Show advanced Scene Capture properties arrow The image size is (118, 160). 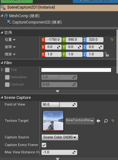click(x=58, y=159)
